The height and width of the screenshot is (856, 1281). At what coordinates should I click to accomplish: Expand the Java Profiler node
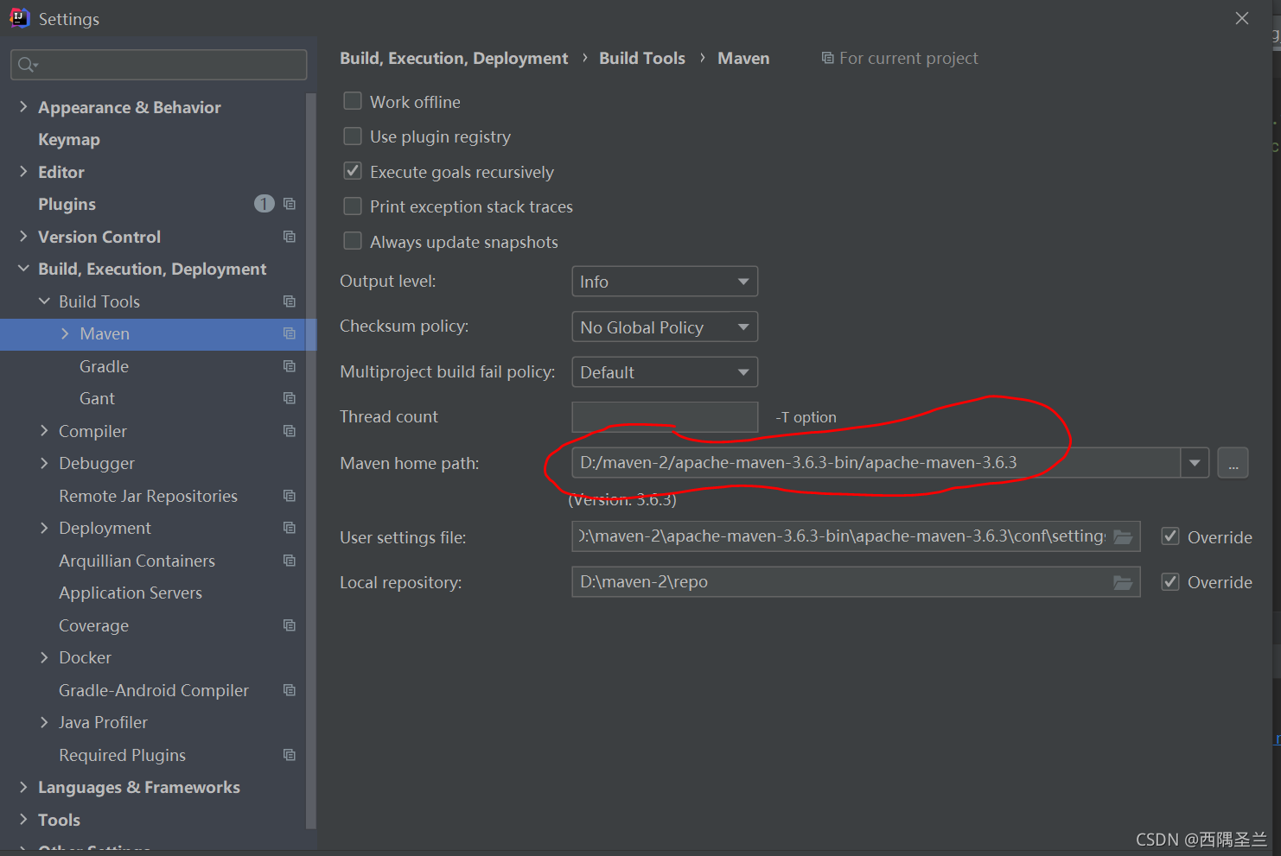tap(44, 722)
